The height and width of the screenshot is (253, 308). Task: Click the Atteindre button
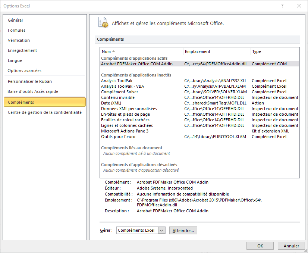[x=183, y=231]
